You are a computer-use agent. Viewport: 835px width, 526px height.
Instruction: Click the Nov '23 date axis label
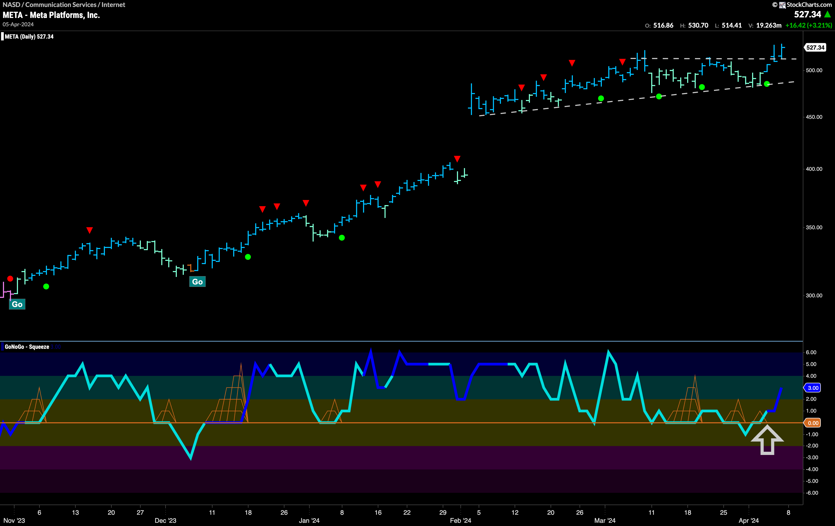(14, 521)
